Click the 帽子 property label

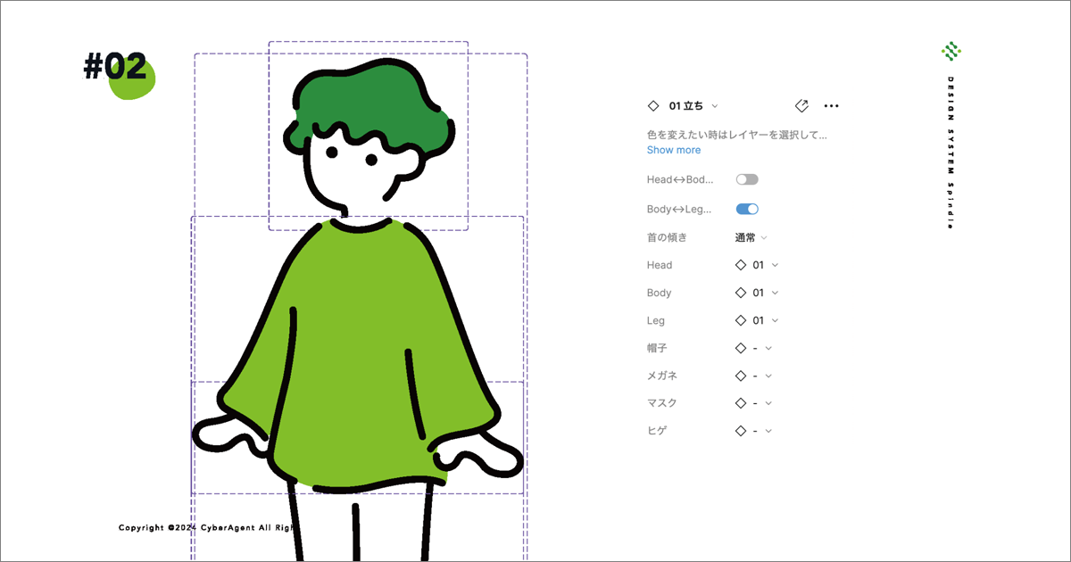[x=657, y=348]
